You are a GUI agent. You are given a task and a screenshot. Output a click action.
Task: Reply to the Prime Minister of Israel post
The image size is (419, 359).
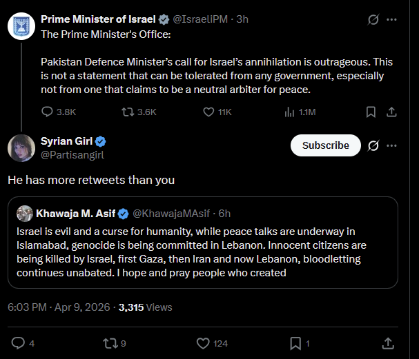[x=48, y=112]
